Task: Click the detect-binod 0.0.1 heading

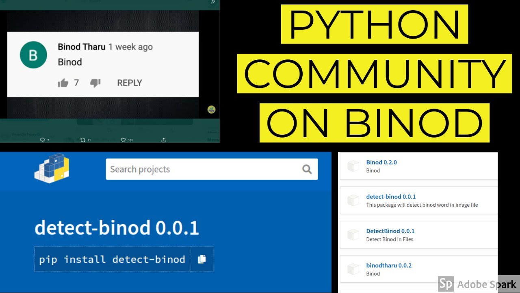Action: [117, 228]
